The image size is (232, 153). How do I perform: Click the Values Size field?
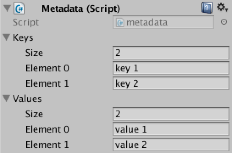tap(171, 114)
